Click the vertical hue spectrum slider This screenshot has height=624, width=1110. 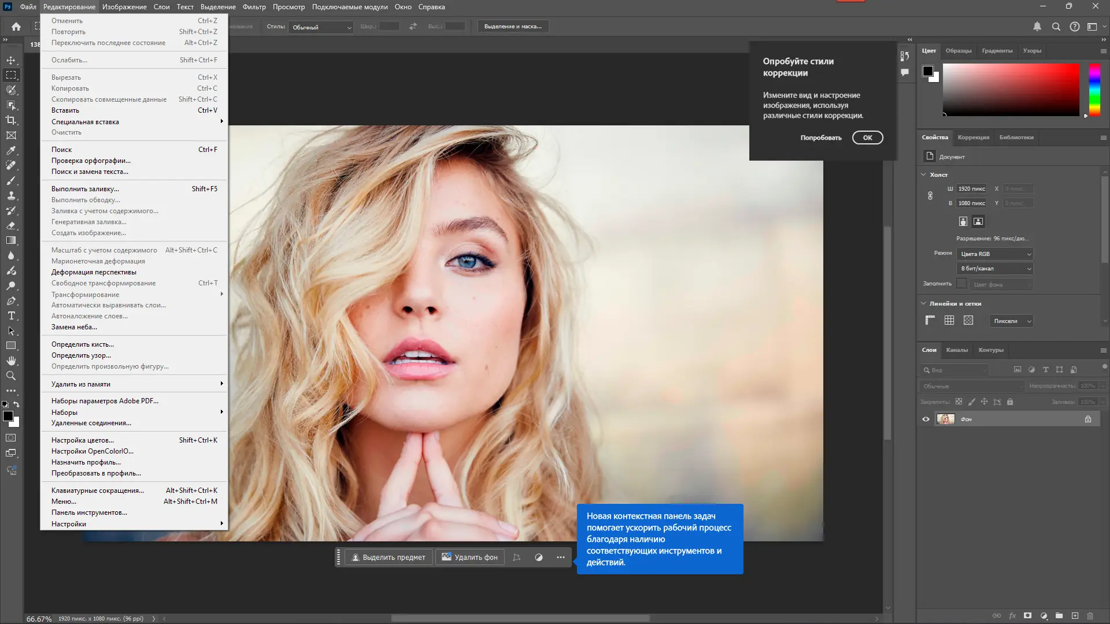pos(1094,90)
